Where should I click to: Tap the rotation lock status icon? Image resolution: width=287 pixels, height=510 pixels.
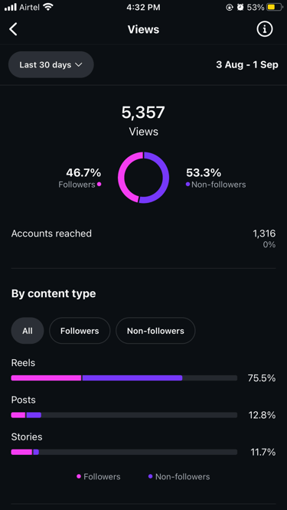[230, 7]
